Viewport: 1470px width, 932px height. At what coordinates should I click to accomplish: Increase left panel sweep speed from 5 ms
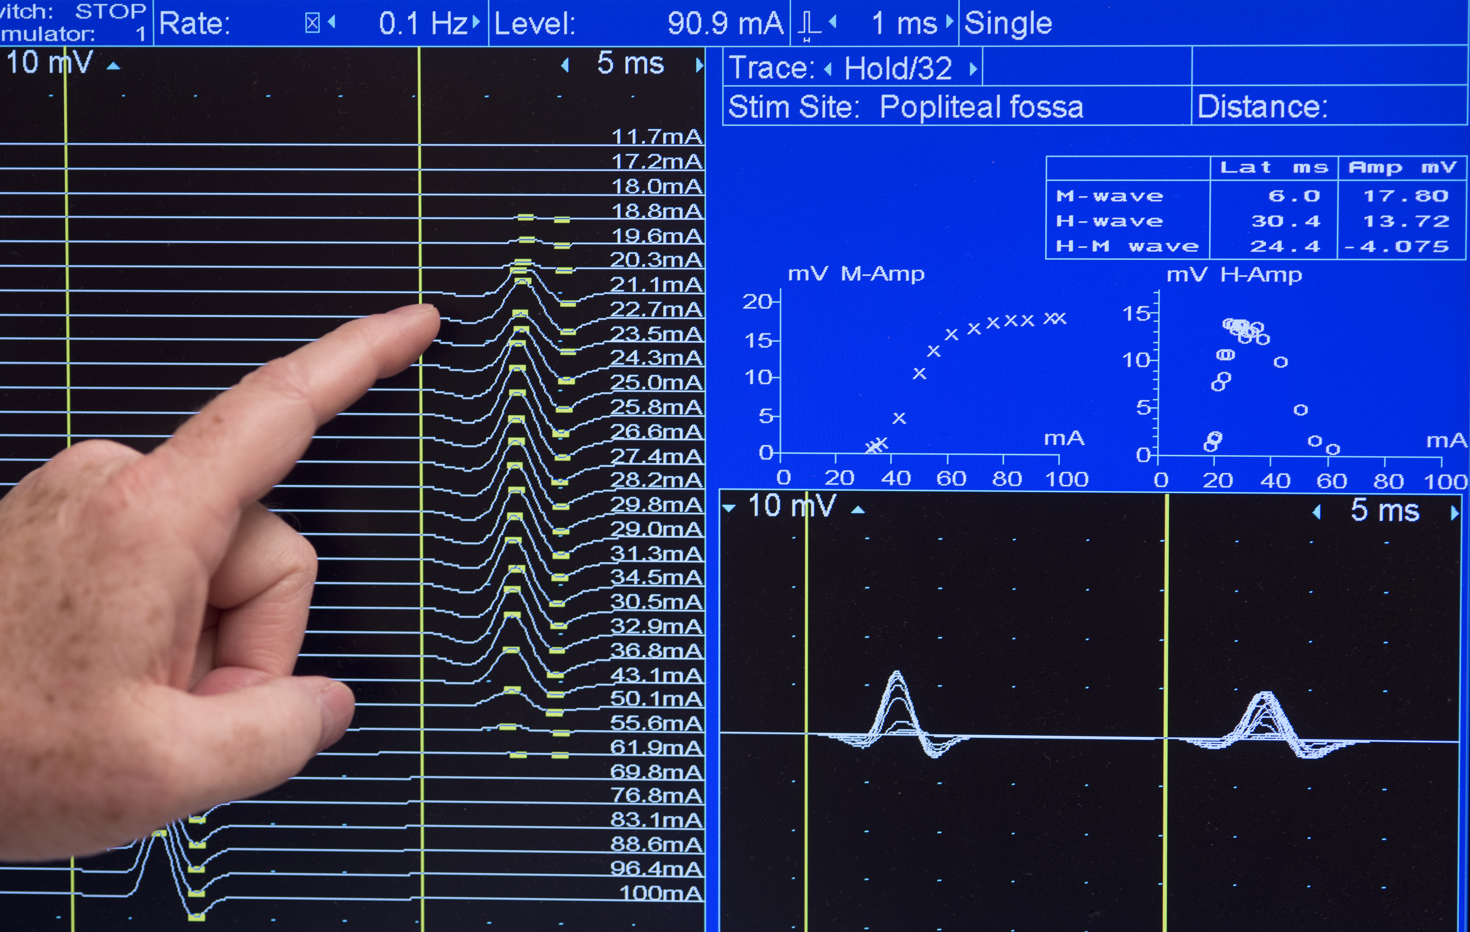pyautogui.click(x=699, y=65)
